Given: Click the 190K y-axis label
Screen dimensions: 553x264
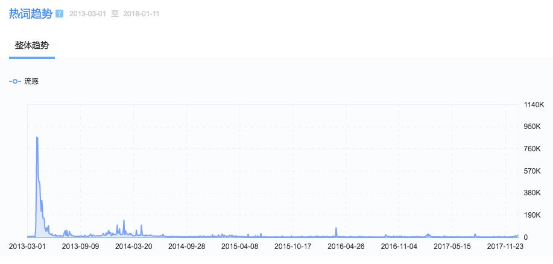Looking at the screenshot, I should pyautogui.click(x=532, y=215).
